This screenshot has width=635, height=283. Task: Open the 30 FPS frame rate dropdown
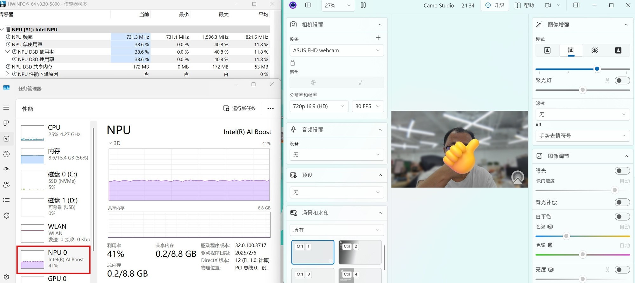pyautogui.click(x=368, y=106)
